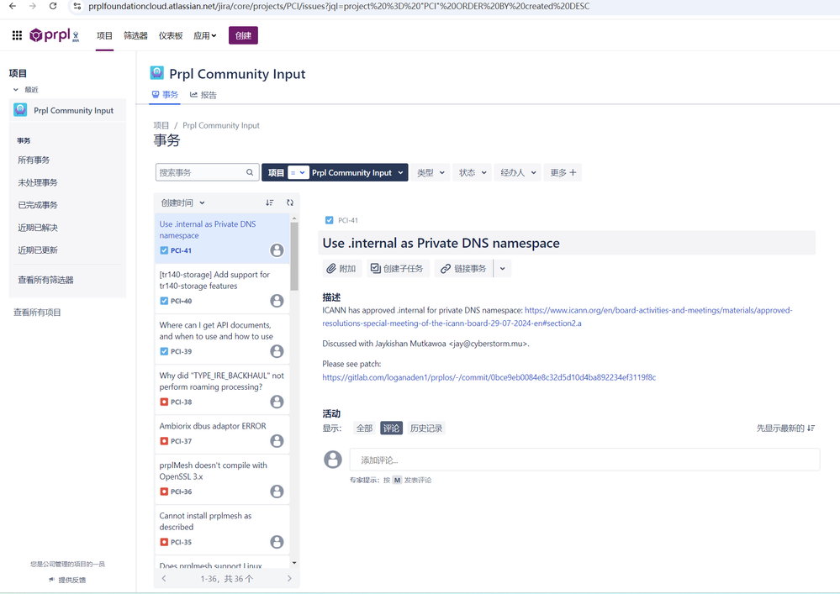Click assignee avatar on PCI-38 card
The image size is (840, 594).
click(x=277, y=402)
